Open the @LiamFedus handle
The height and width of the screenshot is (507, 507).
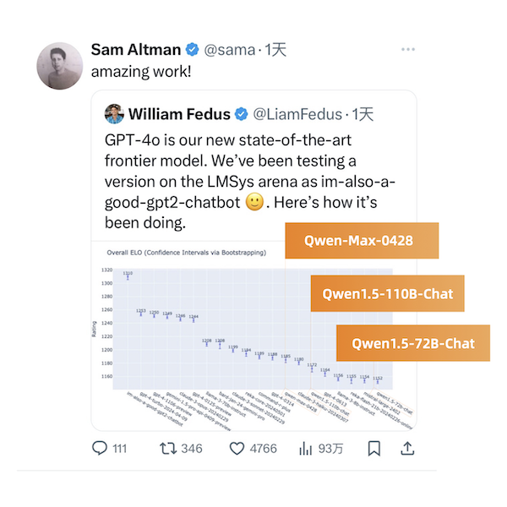[299, 114]
